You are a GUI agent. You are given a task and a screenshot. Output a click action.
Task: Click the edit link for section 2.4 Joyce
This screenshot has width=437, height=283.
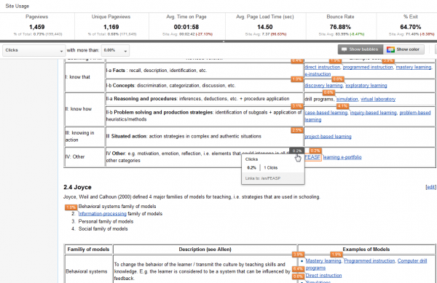click(430, 187)
